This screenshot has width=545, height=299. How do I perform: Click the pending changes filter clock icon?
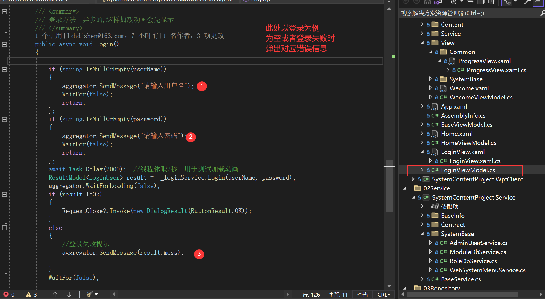tap(453, 2)
